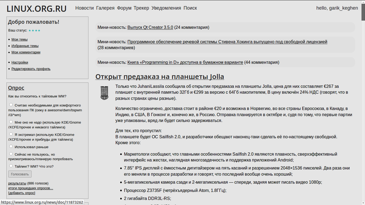This screenshot has height=205, width=365.
Task: Choose 'Я экстремал' poll radio option
Action: click(11, 134)
